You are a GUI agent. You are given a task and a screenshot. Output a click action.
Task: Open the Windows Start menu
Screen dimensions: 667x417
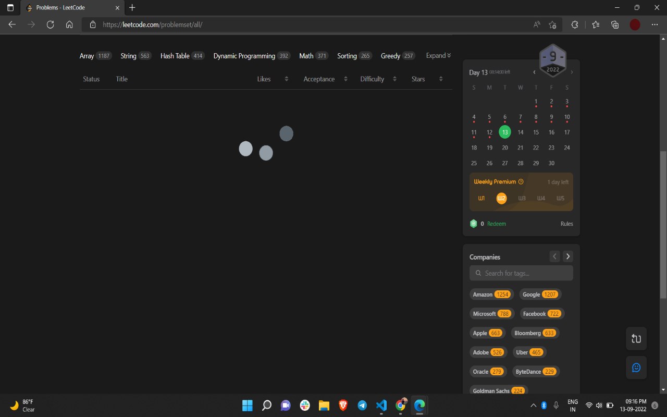[248, 405]
